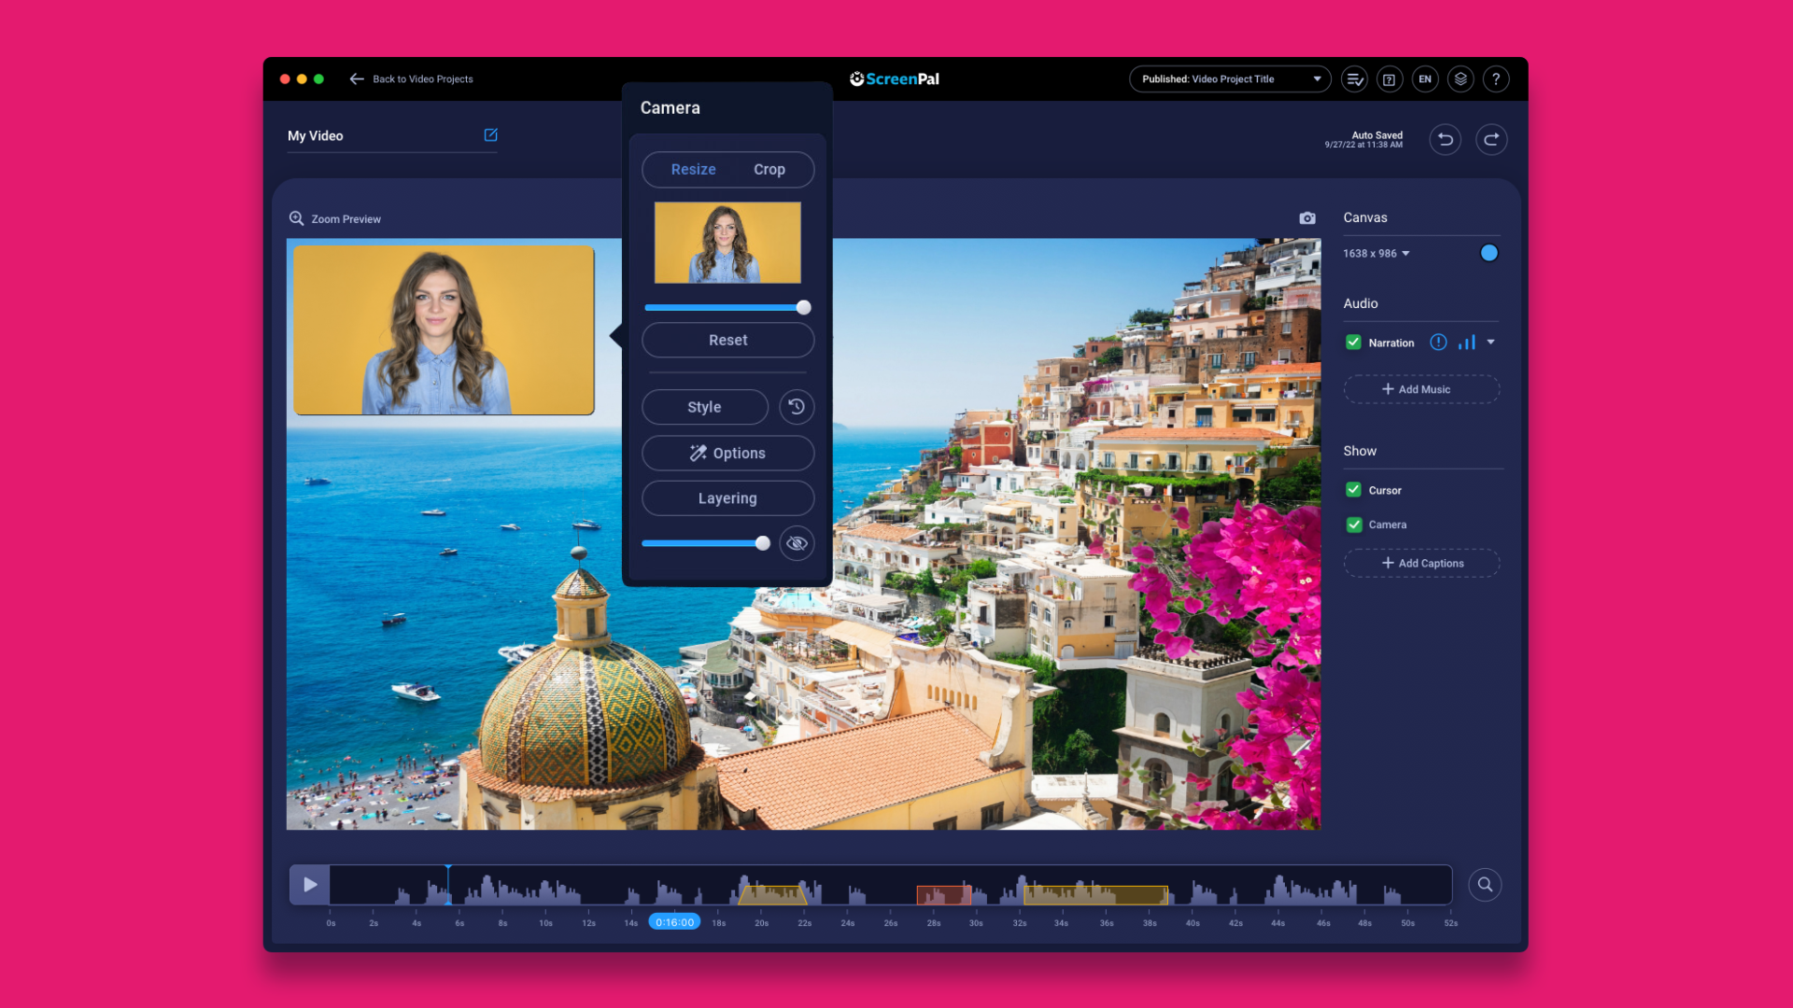The width and height of the screenshot is (1793, 1008).
Task: Select the Resize tab in Camera panel
Action: pyautogui.click(x=693, y=169)
